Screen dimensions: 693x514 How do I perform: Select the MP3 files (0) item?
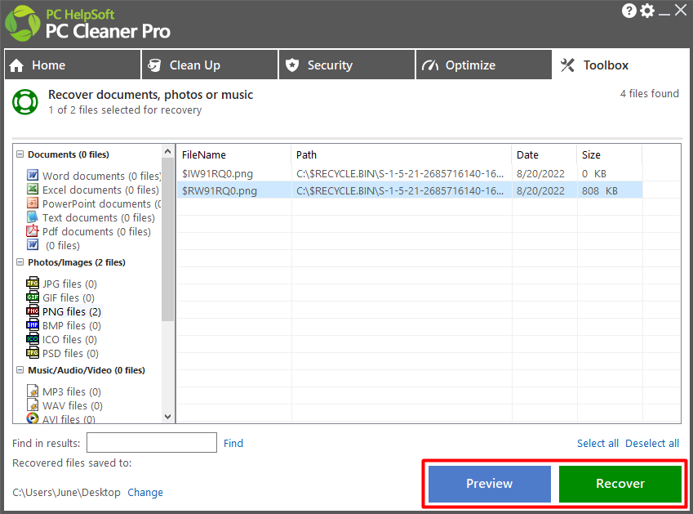[72, 391]
